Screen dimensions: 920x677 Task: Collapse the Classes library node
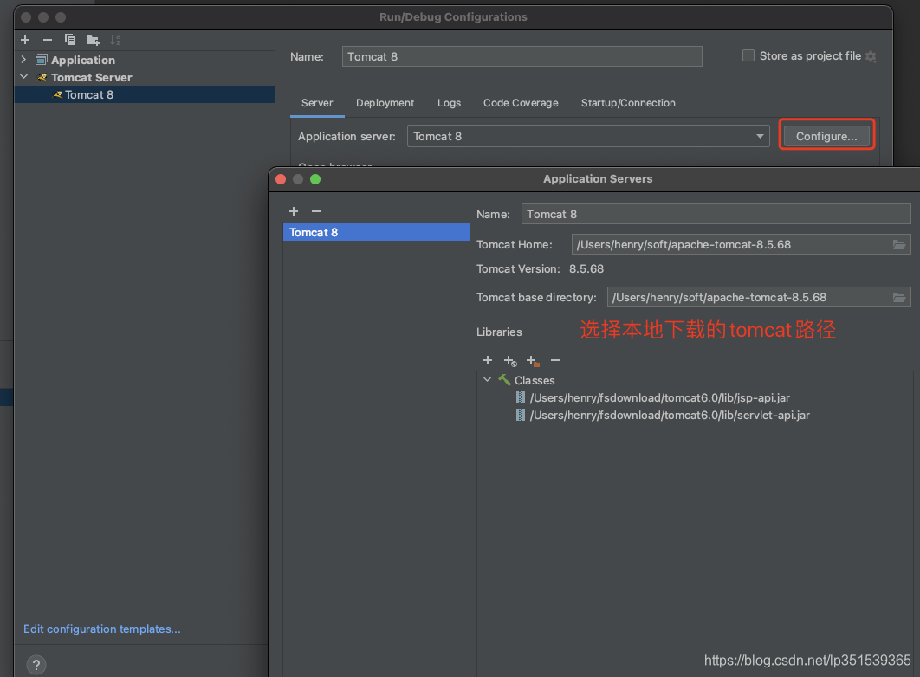point(487,380)
